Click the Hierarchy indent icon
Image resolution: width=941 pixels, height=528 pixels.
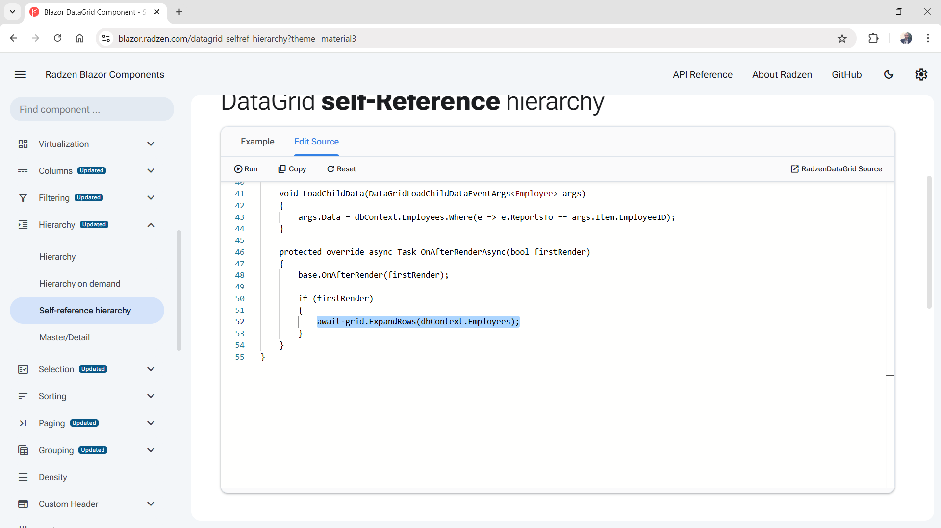pos(23,225)
